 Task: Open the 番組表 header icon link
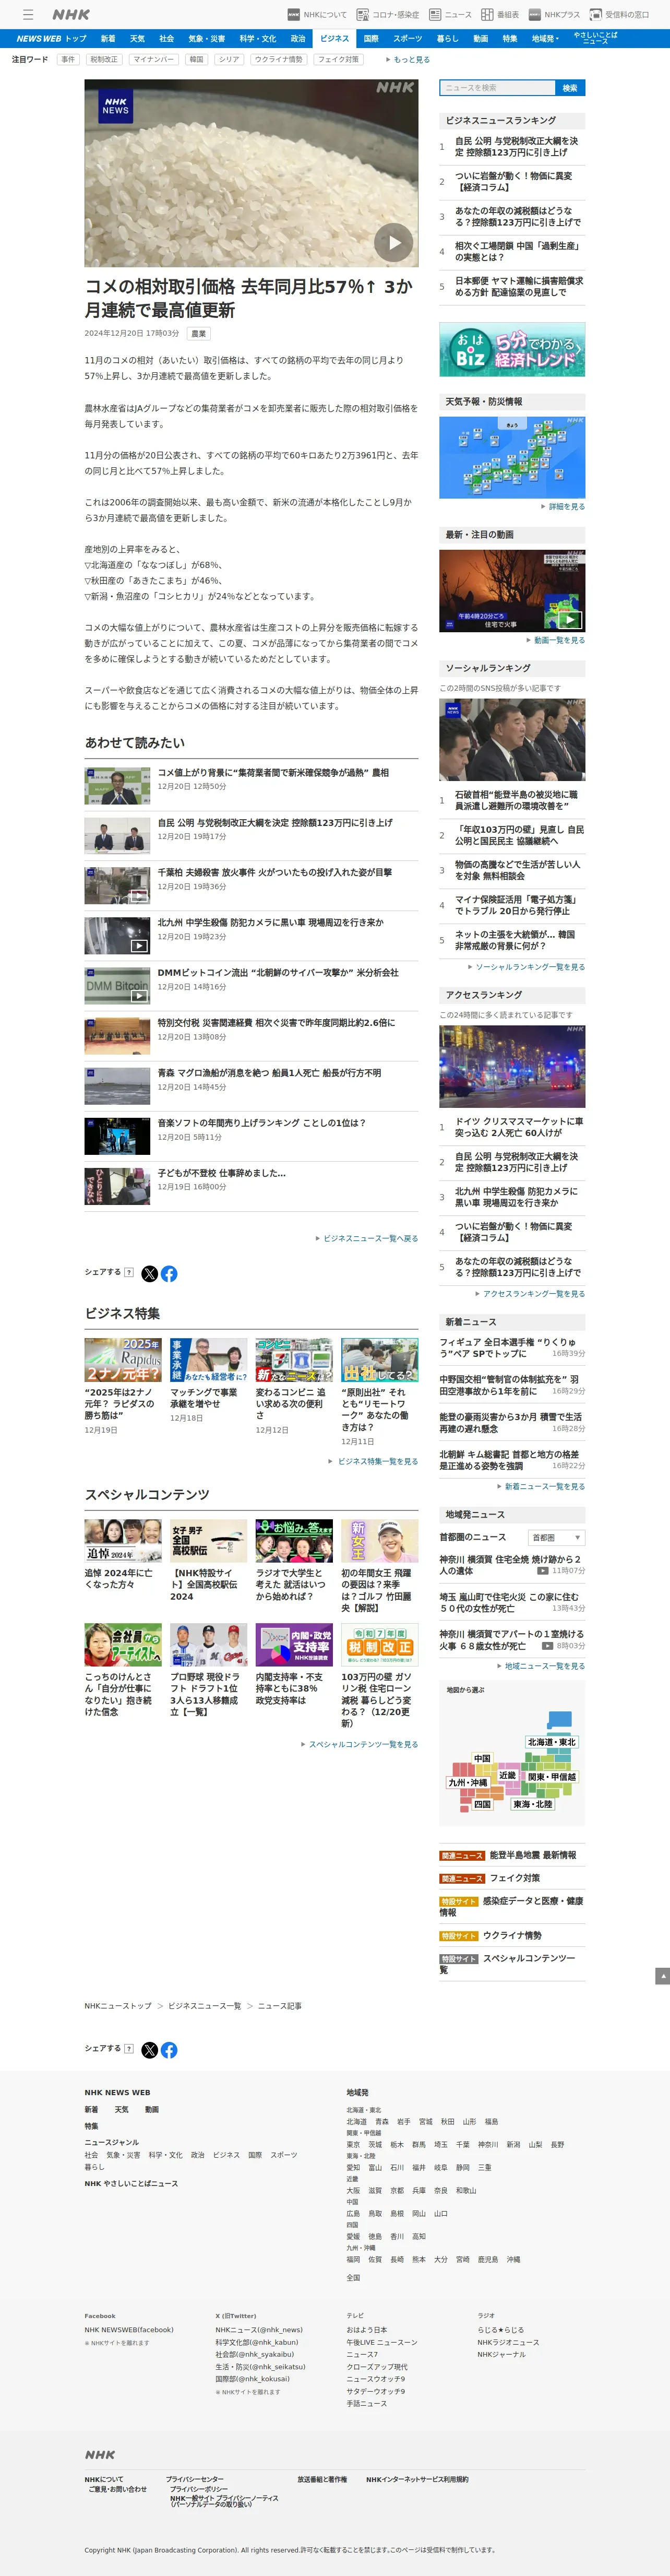coord(500,15)
